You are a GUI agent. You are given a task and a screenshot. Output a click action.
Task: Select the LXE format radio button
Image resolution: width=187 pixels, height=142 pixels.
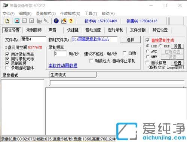pyautogui.click(x=148, y=46)
